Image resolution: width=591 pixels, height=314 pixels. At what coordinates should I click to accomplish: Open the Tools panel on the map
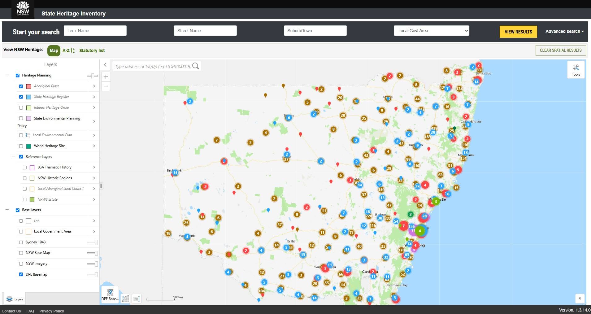pyautogui.click(x=575, y=69)
